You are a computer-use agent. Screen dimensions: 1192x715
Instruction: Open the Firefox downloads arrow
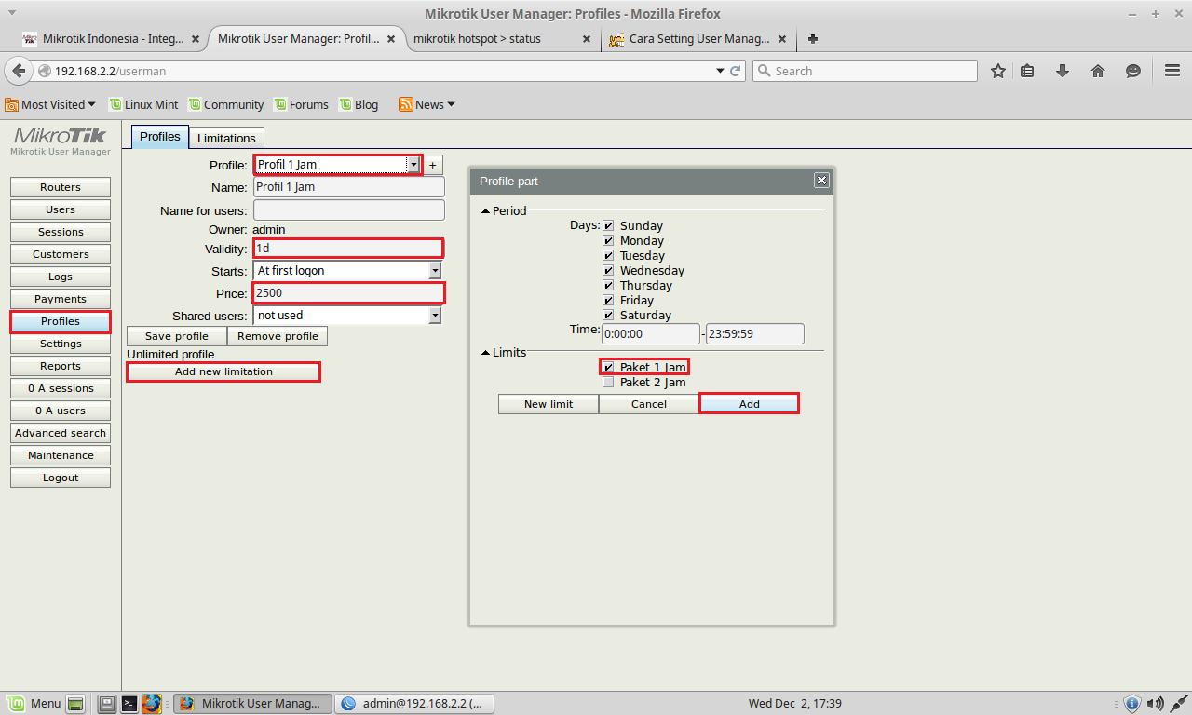point(1063,71)
